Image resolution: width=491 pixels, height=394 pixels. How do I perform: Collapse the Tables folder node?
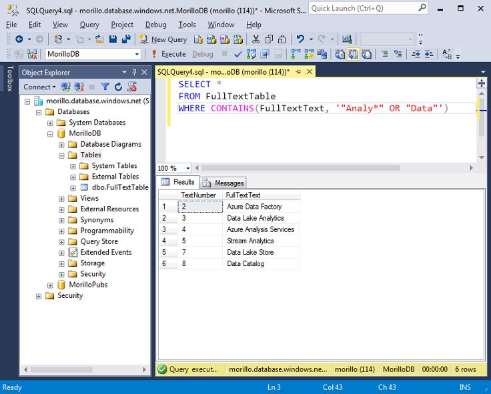click(61, 155)
